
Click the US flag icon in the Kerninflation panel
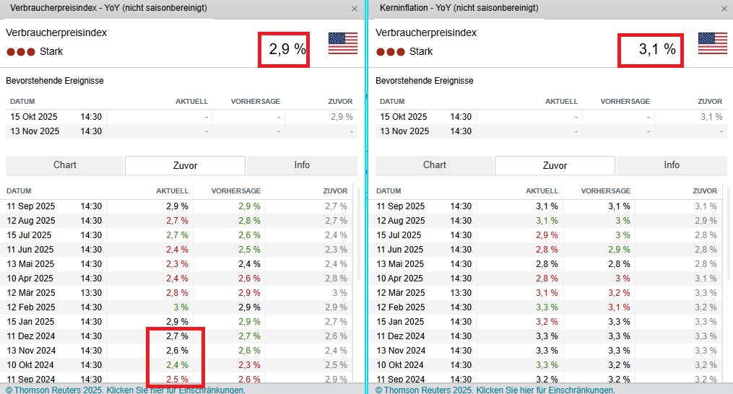pos(713,43)
